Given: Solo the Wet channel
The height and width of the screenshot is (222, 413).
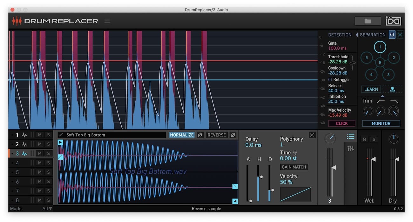Looking at the screenshot, I should (374, 140).
